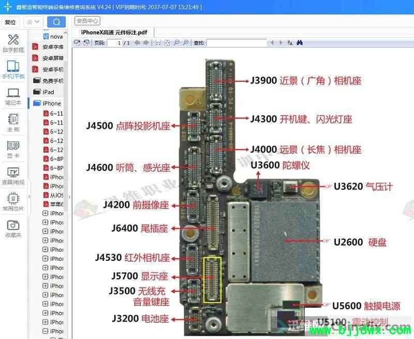Select the iPhone folder in the tree
The width and height of the screenshot is (414, 339).
click(x=47, y=103)
